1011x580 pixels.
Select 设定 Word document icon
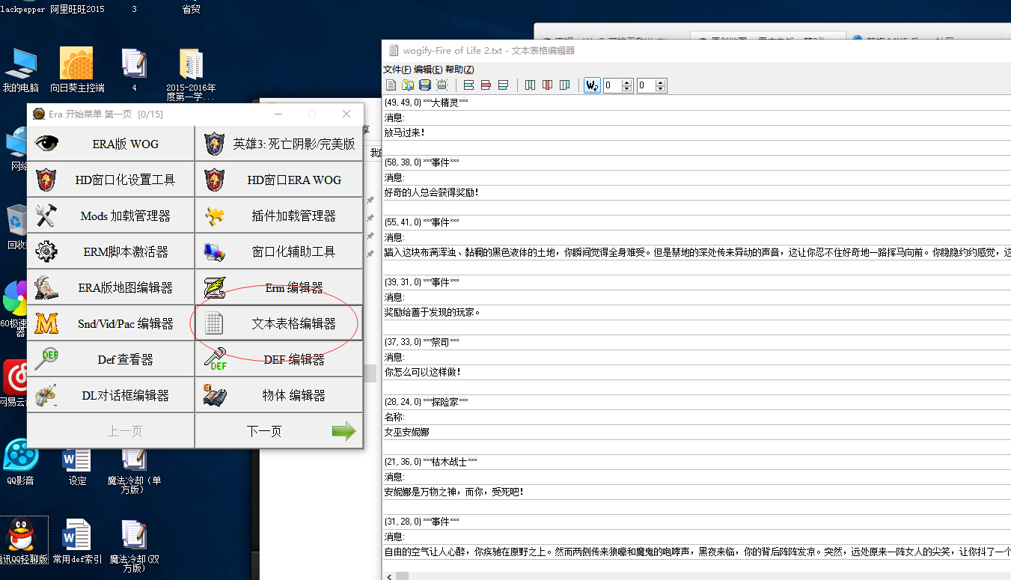(77, 465)
